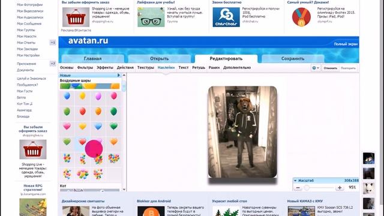Image resolution: width=384 pixels, height=216 pixels.
Task: Open Мои Фотографии in the sidebar
Action: pos(29,5)
